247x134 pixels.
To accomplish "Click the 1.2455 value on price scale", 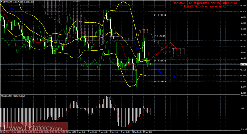I will pos(244,6).
